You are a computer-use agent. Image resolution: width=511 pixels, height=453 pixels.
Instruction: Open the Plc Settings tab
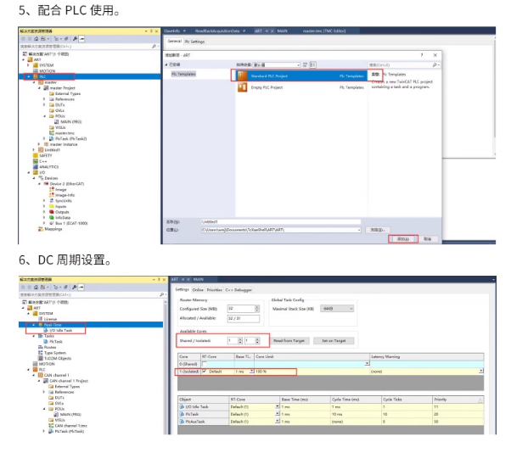194,42
